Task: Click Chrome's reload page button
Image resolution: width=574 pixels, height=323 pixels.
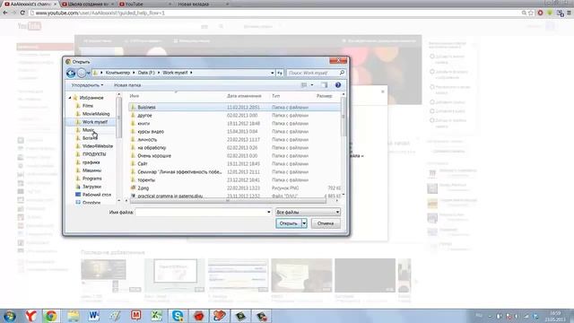Action: (x=22, y=13)
